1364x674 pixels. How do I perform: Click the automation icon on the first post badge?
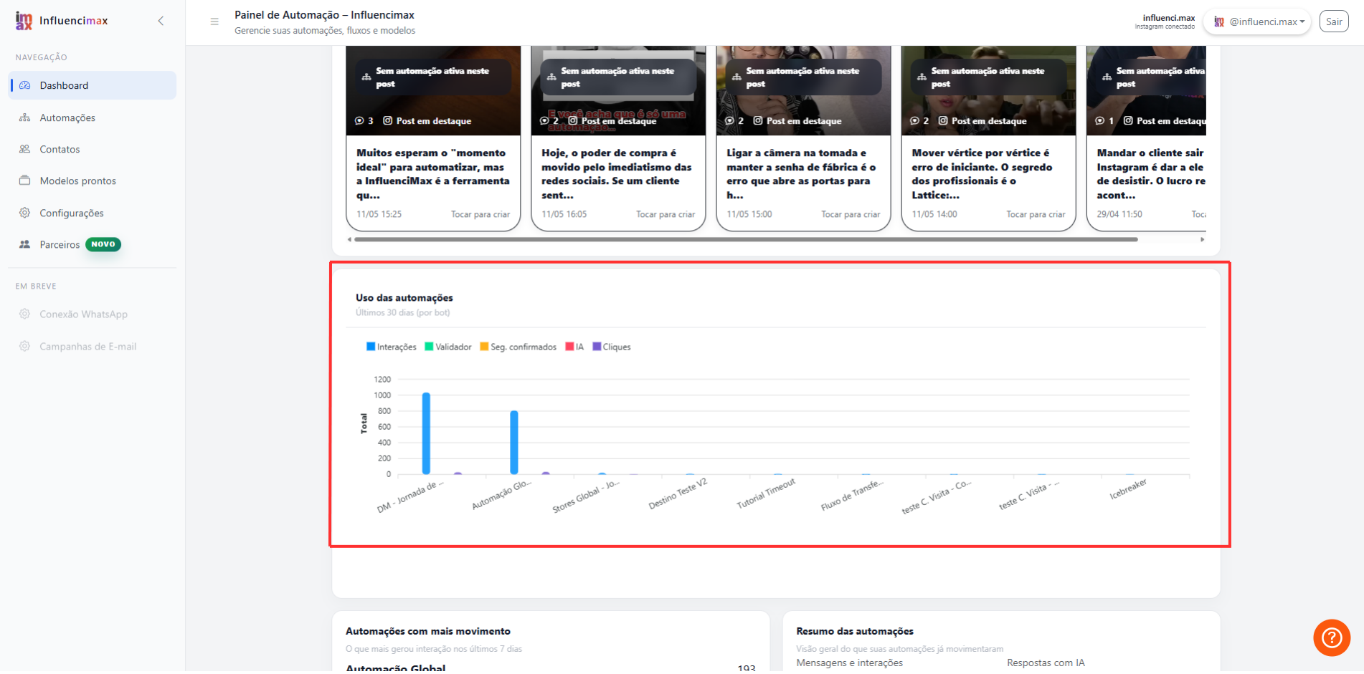[x=366, y=77]
